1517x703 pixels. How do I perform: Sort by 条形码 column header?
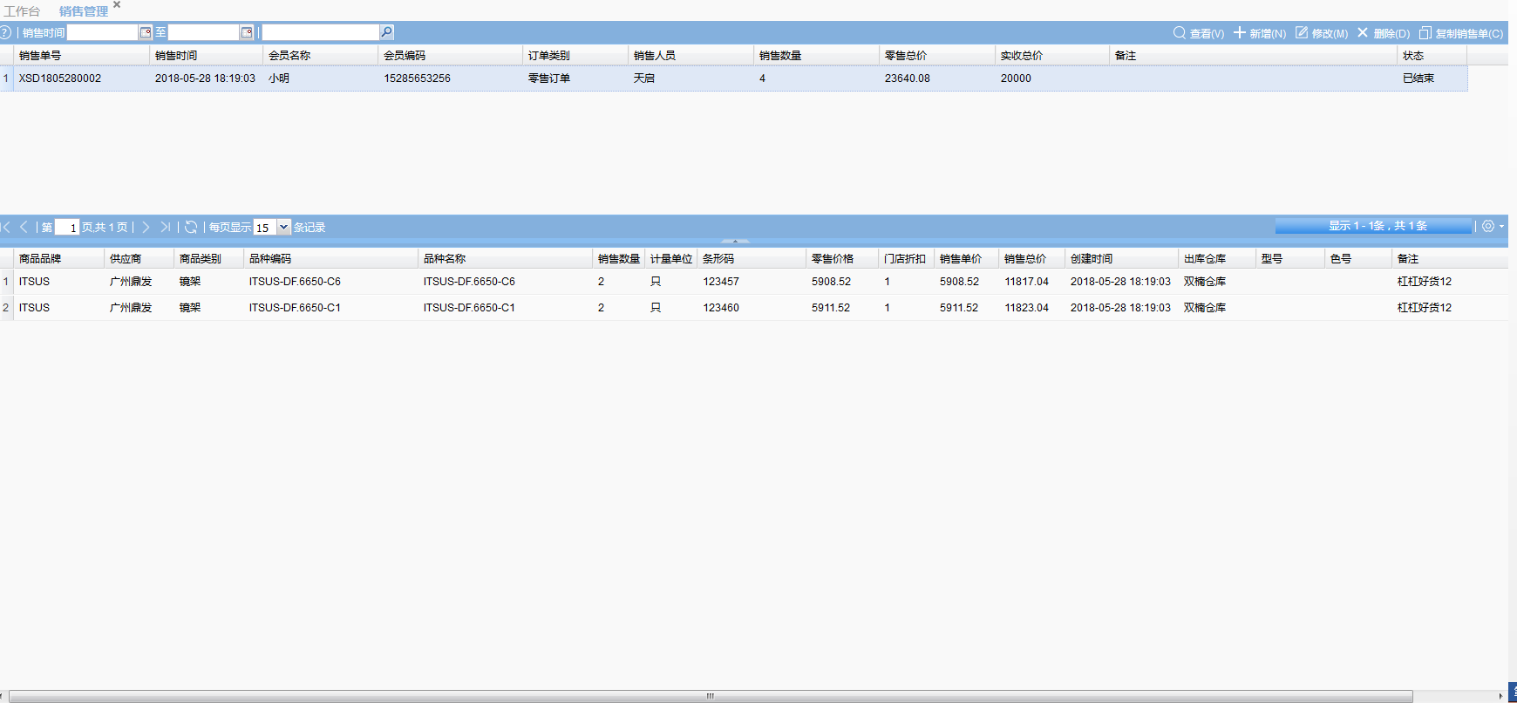coord(752,258)
